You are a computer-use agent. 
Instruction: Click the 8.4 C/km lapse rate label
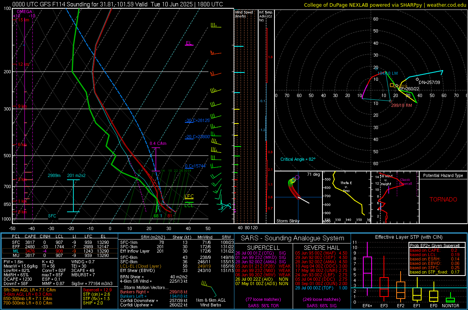[x=158, y=143]
